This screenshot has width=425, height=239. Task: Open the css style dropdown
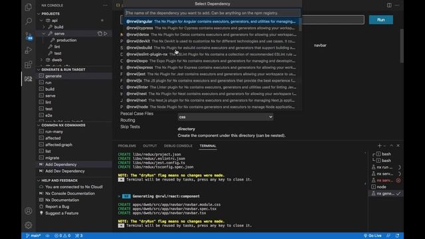pyautogui.click(x=225, y=117)
